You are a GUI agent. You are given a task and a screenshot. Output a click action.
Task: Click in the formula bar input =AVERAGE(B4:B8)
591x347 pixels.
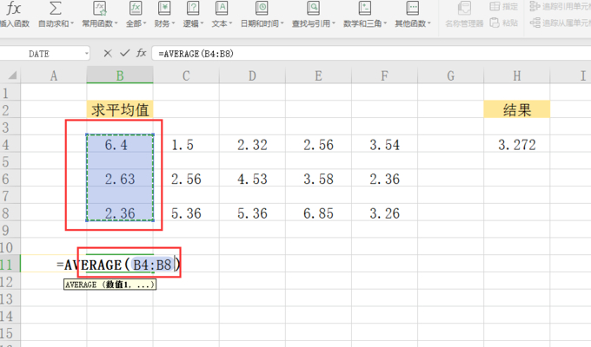371,54
